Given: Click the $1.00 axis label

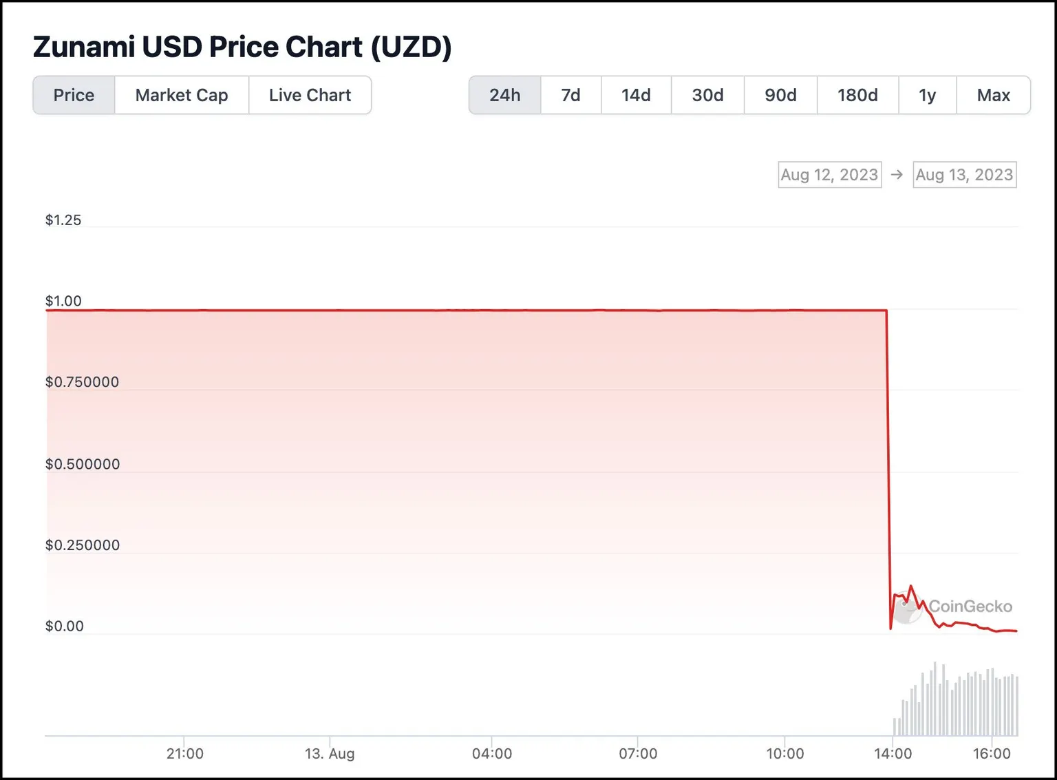Looking at the screenshot, I should point(63,301).
